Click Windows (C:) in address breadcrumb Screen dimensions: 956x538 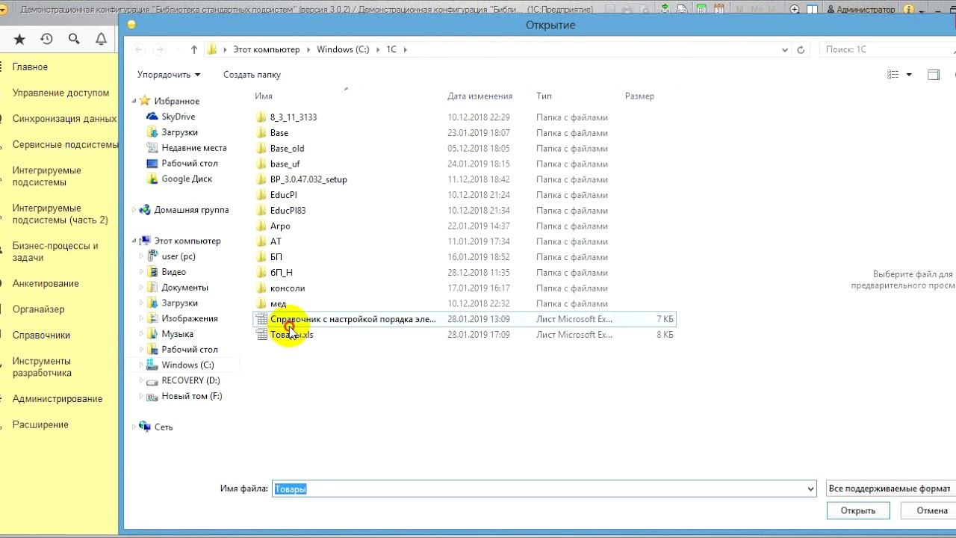pos(343,49)
